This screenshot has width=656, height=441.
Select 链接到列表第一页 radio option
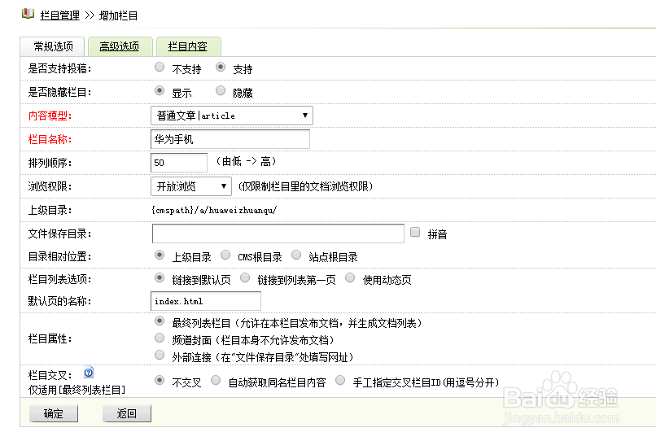[245, 277]
